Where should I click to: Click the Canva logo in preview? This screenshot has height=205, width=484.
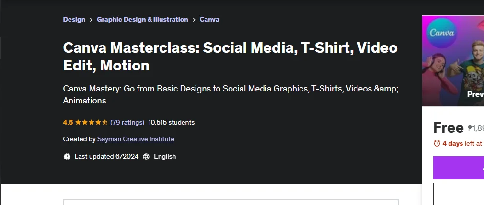[x=442, y=33]
